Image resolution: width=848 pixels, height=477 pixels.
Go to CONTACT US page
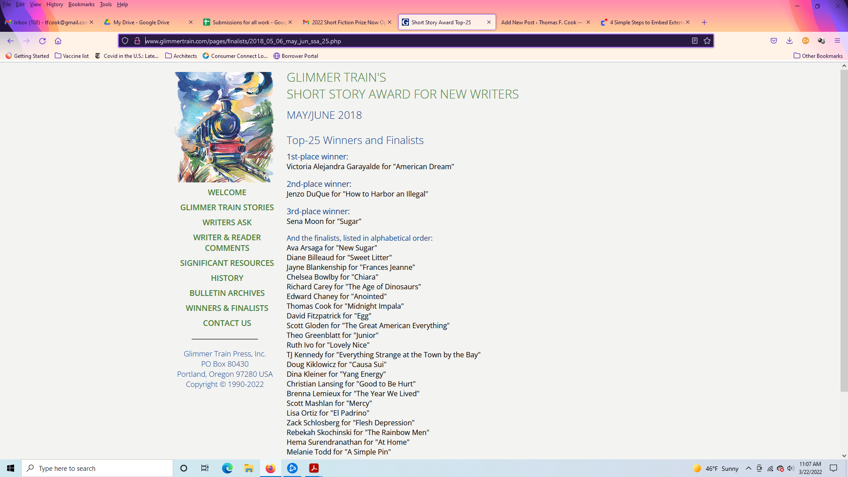click(x=227, y=323)
